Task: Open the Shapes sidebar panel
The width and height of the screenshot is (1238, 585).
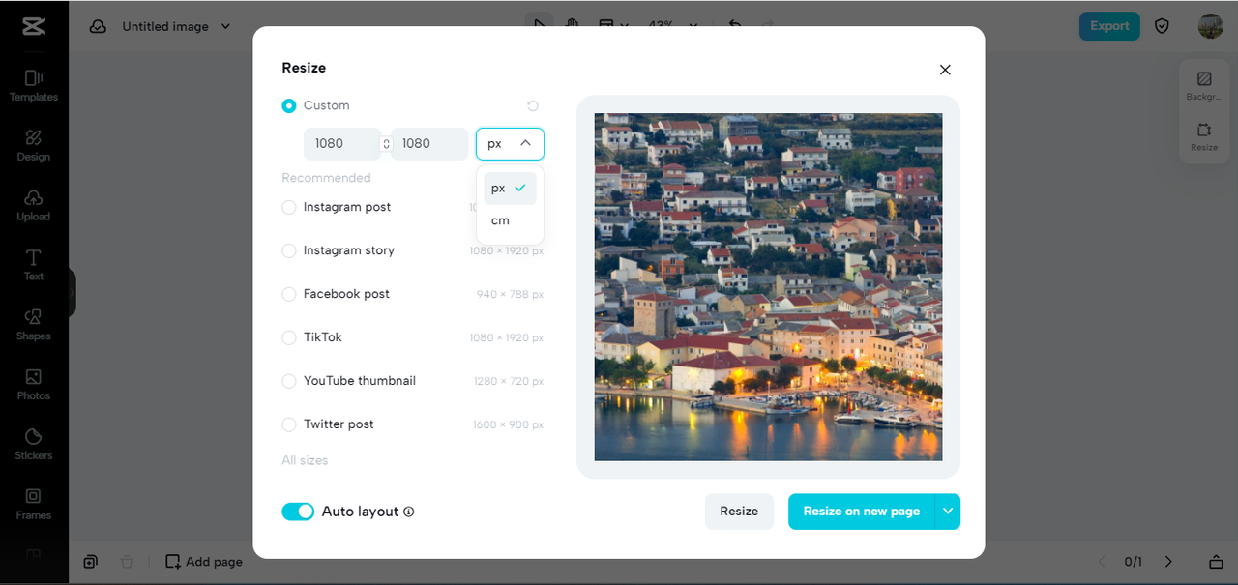Action: tap(34, 324)
